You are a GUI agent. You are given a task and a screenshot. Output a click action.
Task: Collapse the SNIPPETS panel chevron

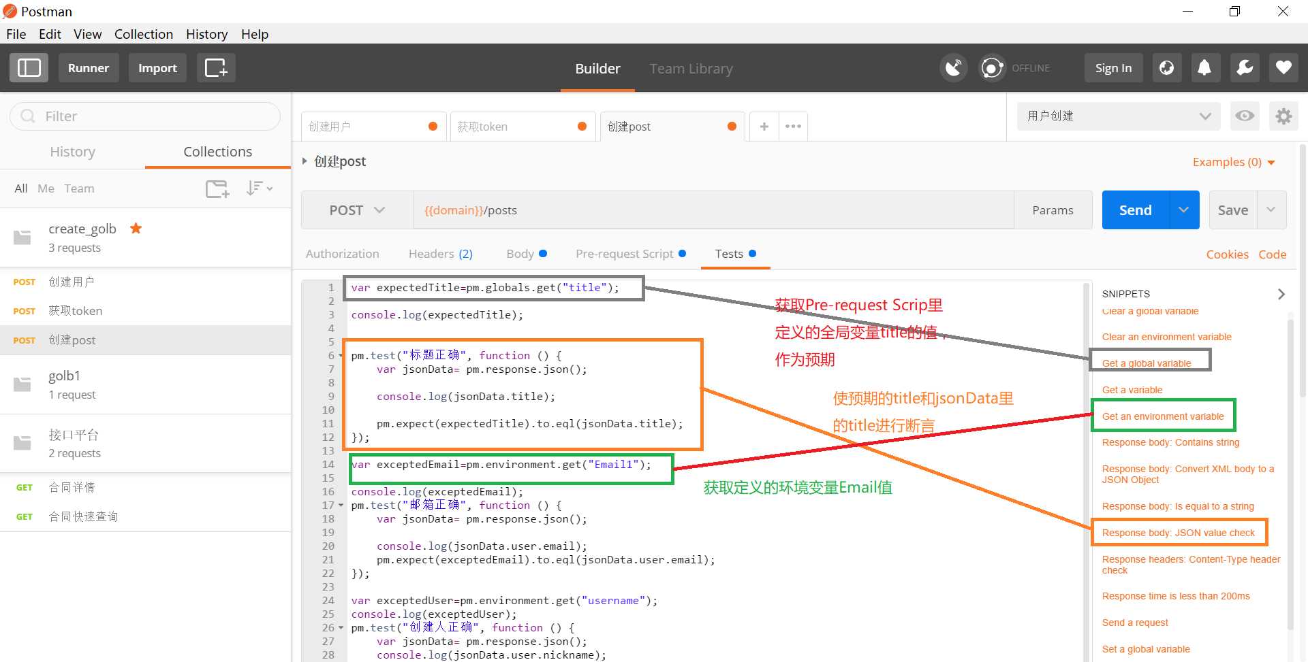[1281, 294]
